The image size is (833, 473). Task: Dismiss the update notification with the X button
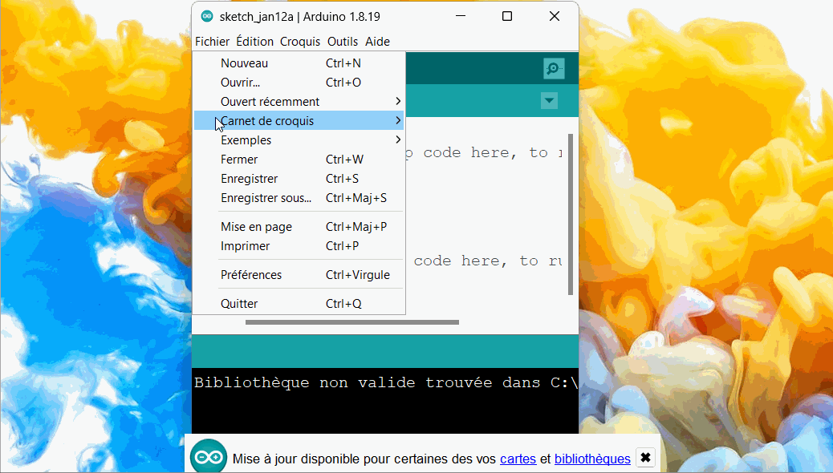tap(645, 458)
